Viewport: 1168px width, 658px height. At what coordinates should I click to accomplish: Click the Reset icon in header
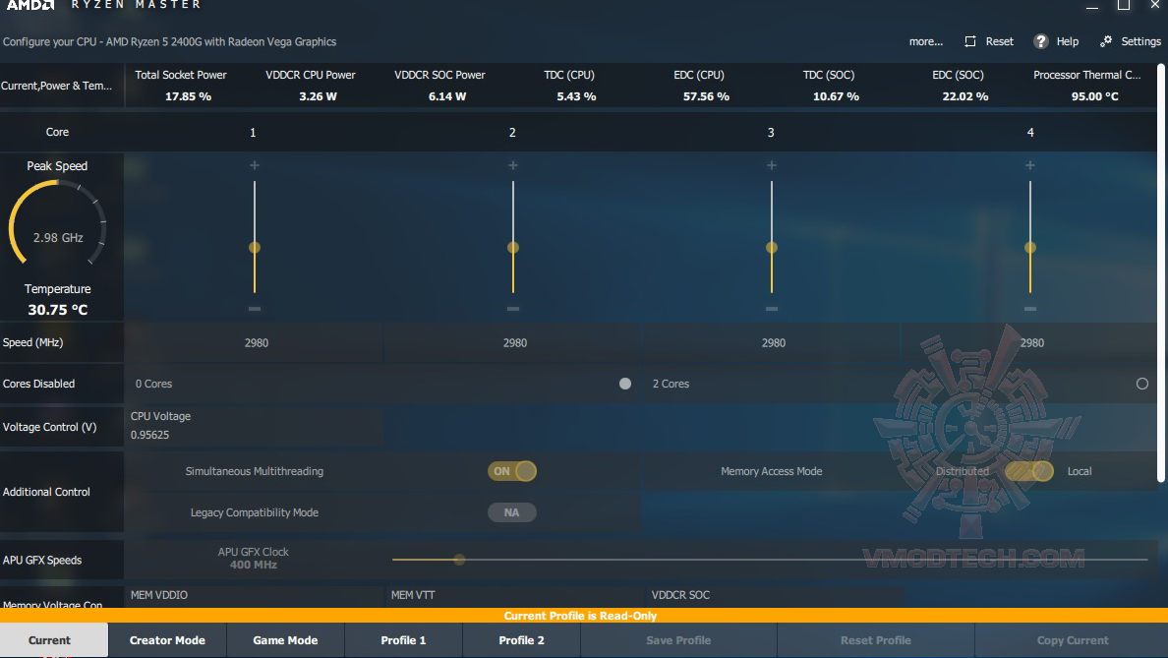pos(969,41)
